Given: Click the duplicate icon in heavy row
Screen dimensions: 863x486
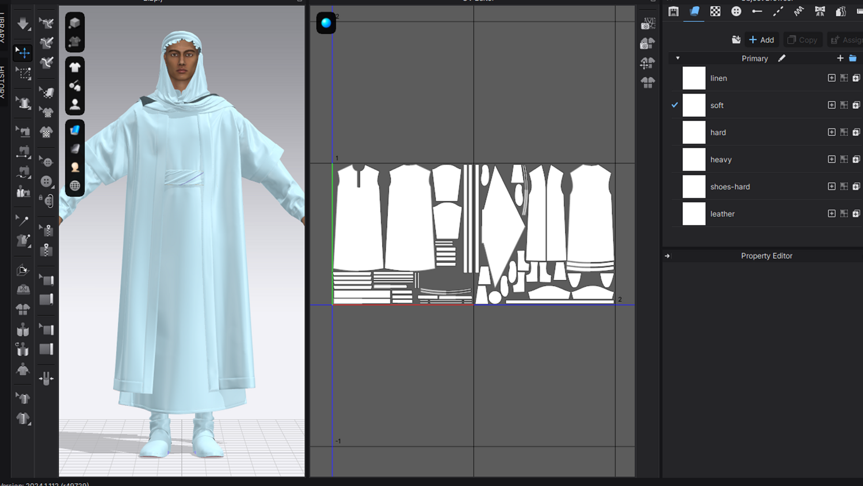Looking at the screenshot, I should pos(856,160).
